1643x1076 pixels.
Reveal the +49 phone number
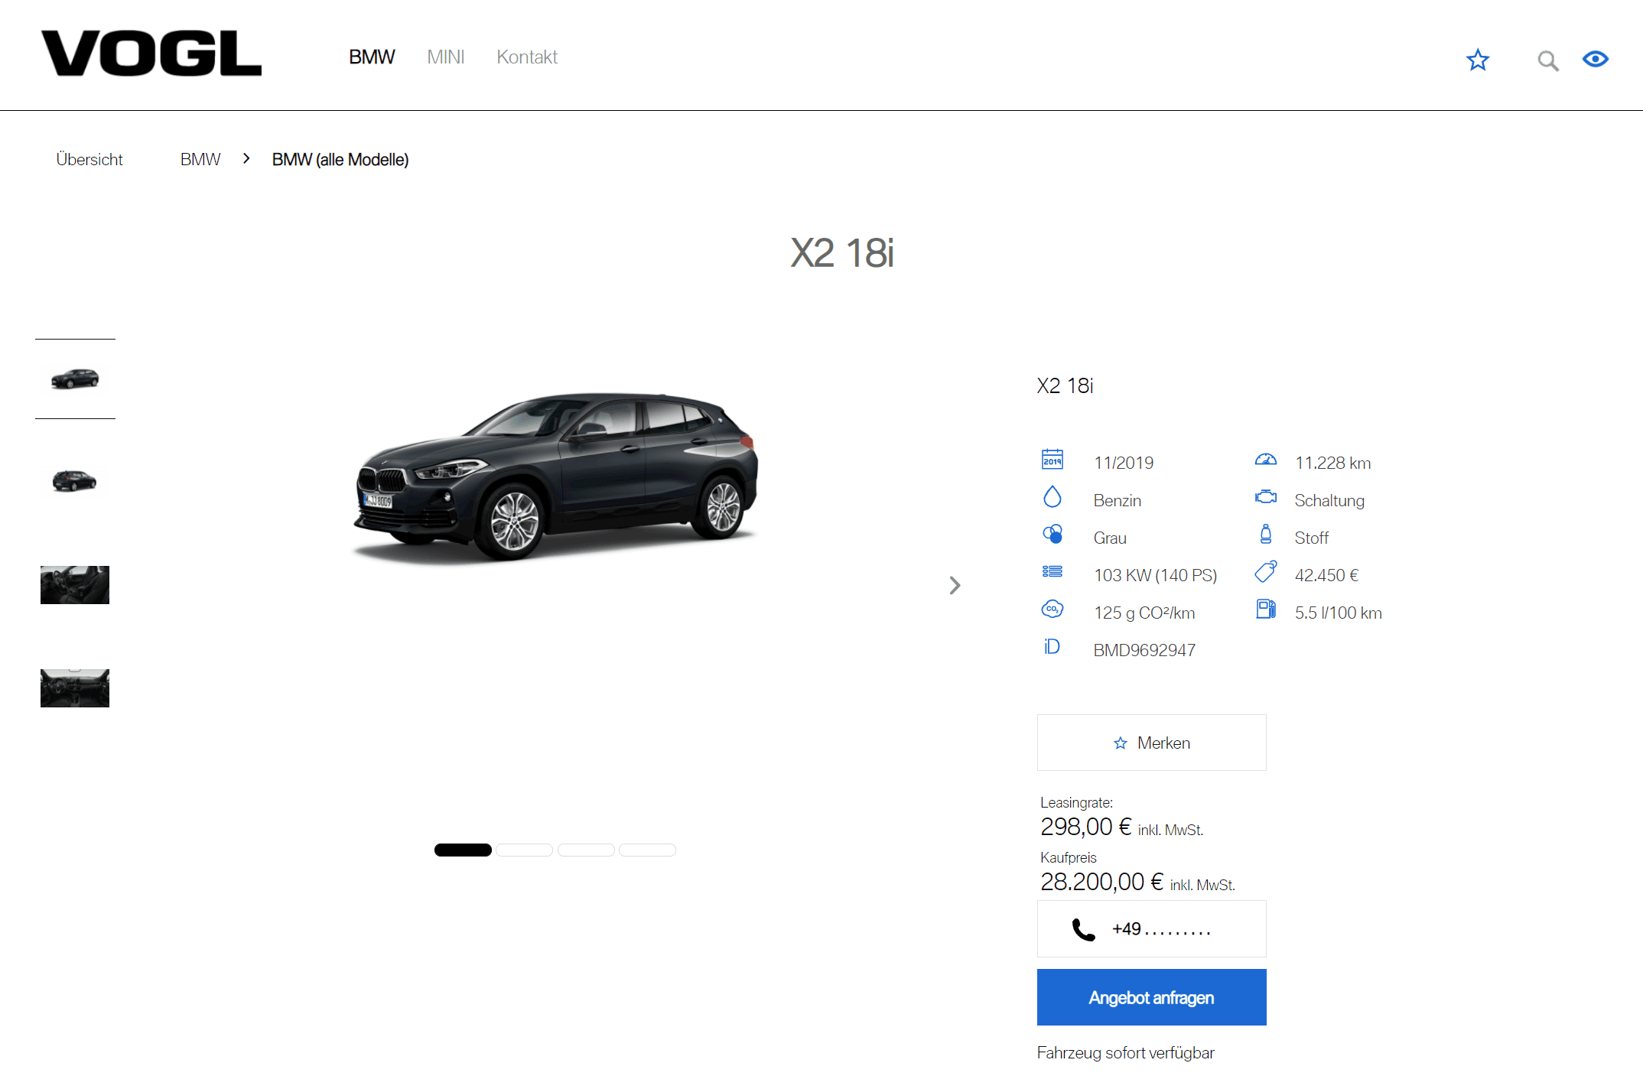point(1151,928)
